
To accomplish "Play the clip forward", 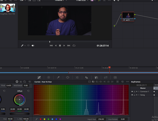I will 64,46.
